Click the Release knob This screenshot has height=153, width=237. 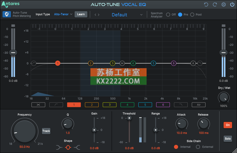coord(204,124)
